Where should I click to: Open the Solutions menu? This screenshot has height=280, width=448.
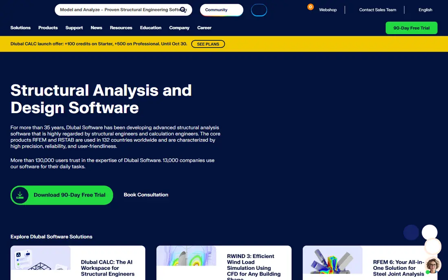21,28
